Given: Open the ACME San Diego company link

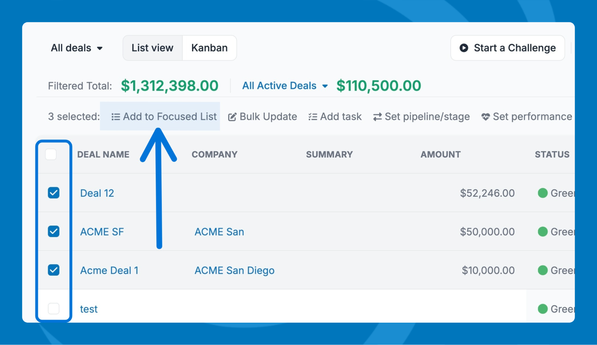Looking at the screenshot, I should pos(234,271).
